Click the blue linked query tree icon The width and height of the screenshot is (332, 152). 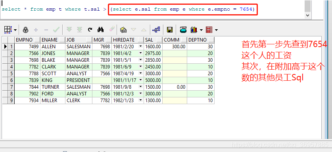click(x=156, y=30)
